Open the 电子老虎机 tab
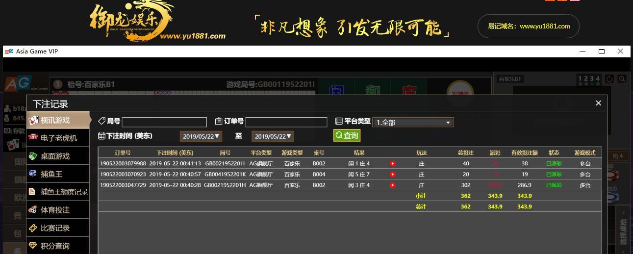Screen dimensions: 633x254 point(58,138)
